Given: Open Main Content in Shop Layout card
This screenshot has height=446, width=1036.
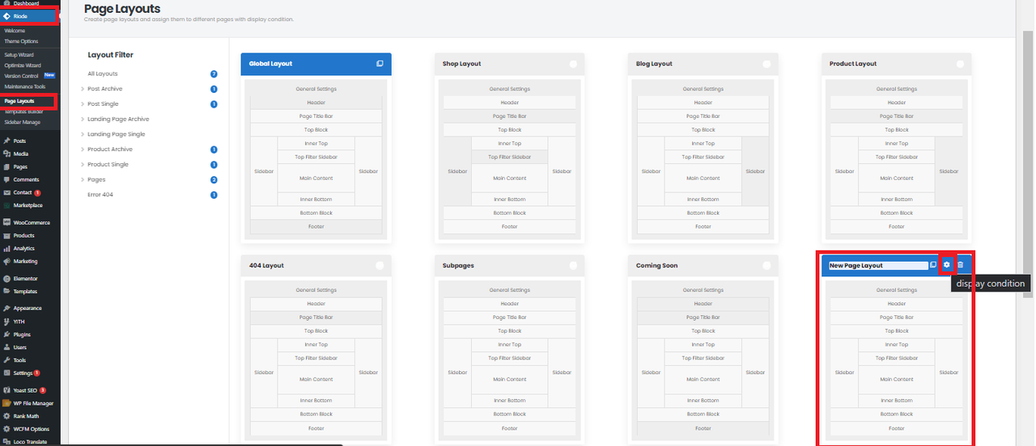Looking at the screenshot, I should tap(509, 178).
